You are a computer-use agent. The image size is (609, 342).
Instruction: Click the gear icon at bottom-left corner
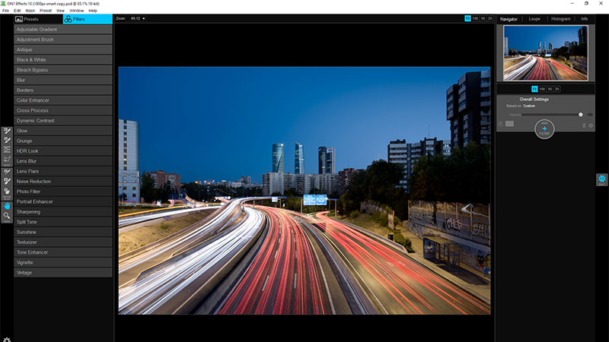[6, 337]
